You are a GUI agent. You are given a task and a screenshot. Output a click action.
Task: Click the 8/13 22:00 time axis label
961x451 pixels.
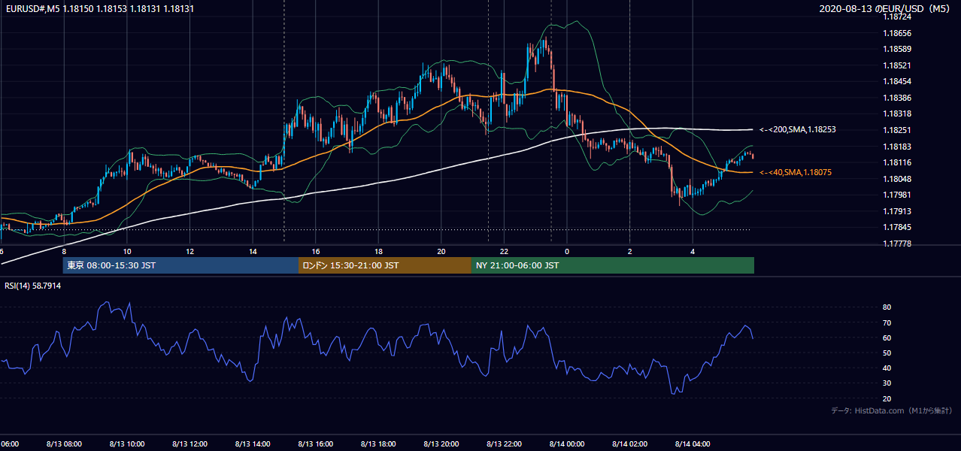click(504, 443)
